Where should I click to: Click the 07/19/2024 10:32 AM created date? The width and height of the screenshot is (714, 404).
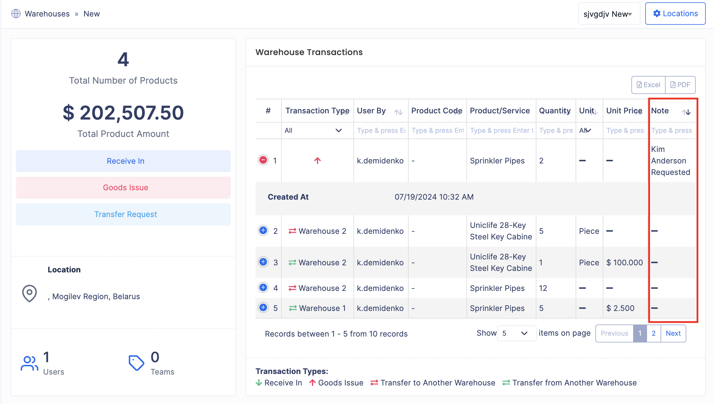[x=434, y=197]
